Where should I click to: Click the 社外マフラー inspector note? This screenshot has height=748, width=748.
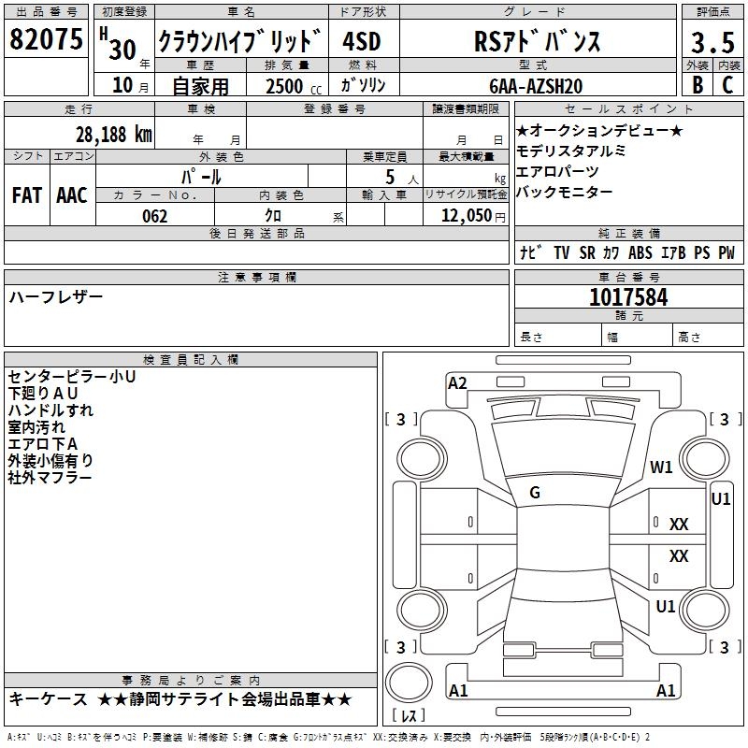(x=50, y=478)
